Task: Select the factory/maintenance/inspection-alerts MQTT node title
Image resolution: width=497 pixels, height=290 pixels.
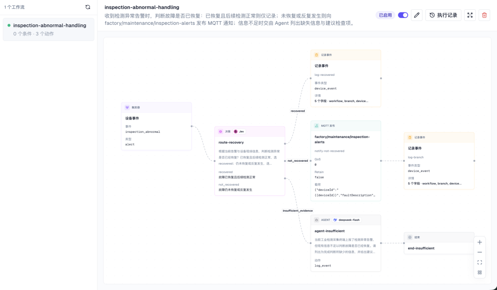Action: pyautogui.click(x=342, y=140)
